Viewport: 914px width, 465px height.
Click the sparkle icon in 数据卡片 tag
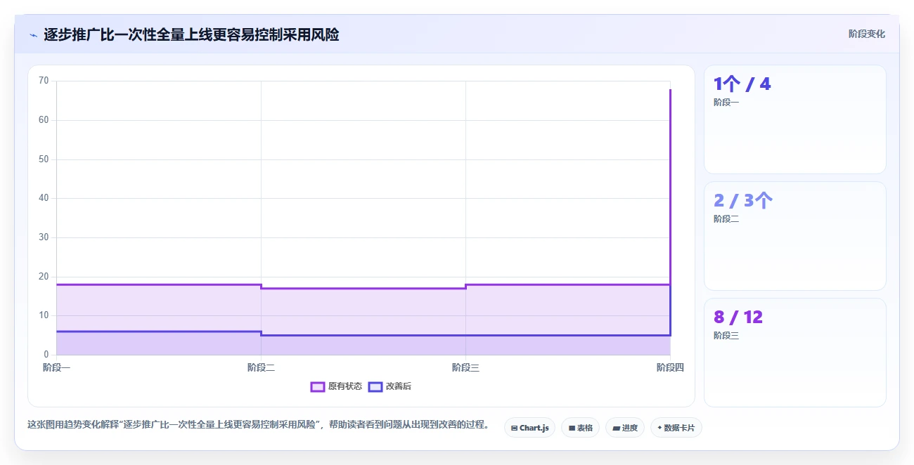tap(659, 428)
